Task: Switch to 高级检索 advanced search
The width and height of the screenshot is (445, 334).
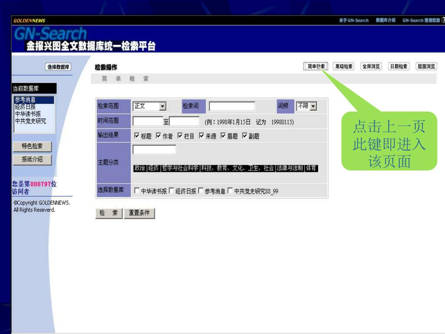Action: point(343,66)
